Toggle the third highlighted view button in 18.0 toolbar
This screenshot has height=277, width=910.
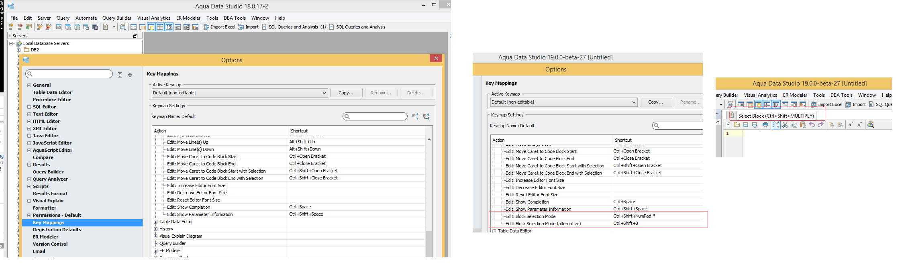[x=169, y=27]
